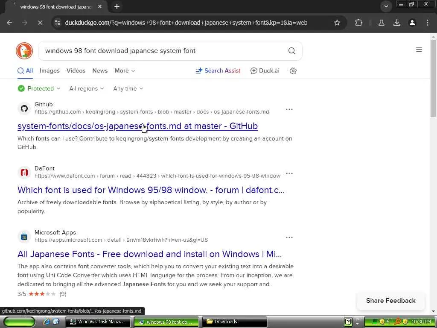Switch to the Images tab
Viewport: 437px width, 328px height.
point(50,71)
